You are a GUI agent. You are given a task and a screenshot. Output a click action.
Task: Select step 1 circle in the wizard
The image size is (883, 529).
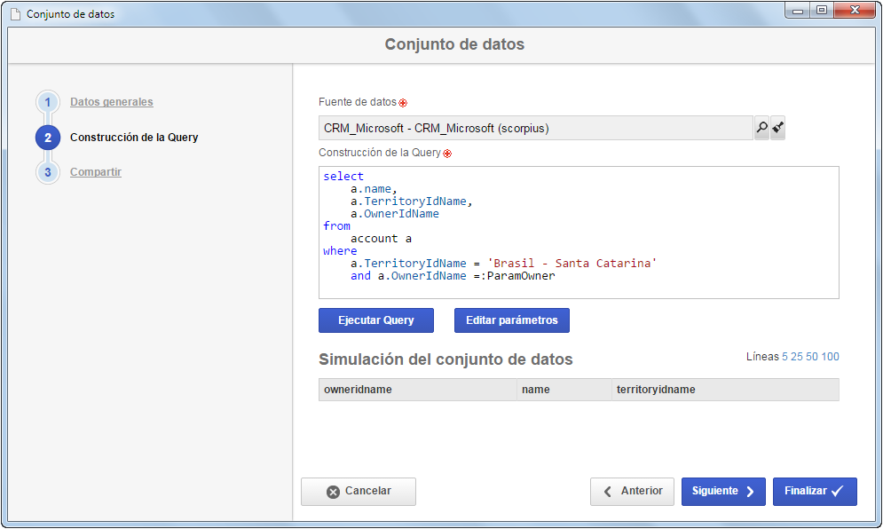click(48, 103)
